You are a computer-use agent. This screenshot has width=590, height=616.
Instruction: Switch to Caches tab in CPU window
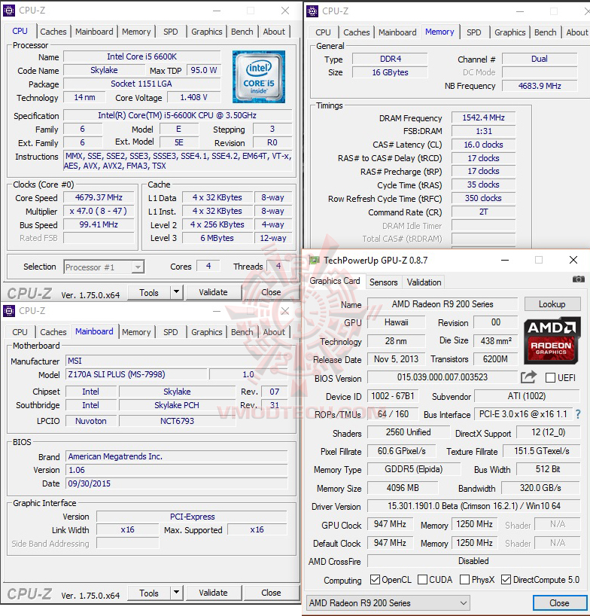[53, 32]
